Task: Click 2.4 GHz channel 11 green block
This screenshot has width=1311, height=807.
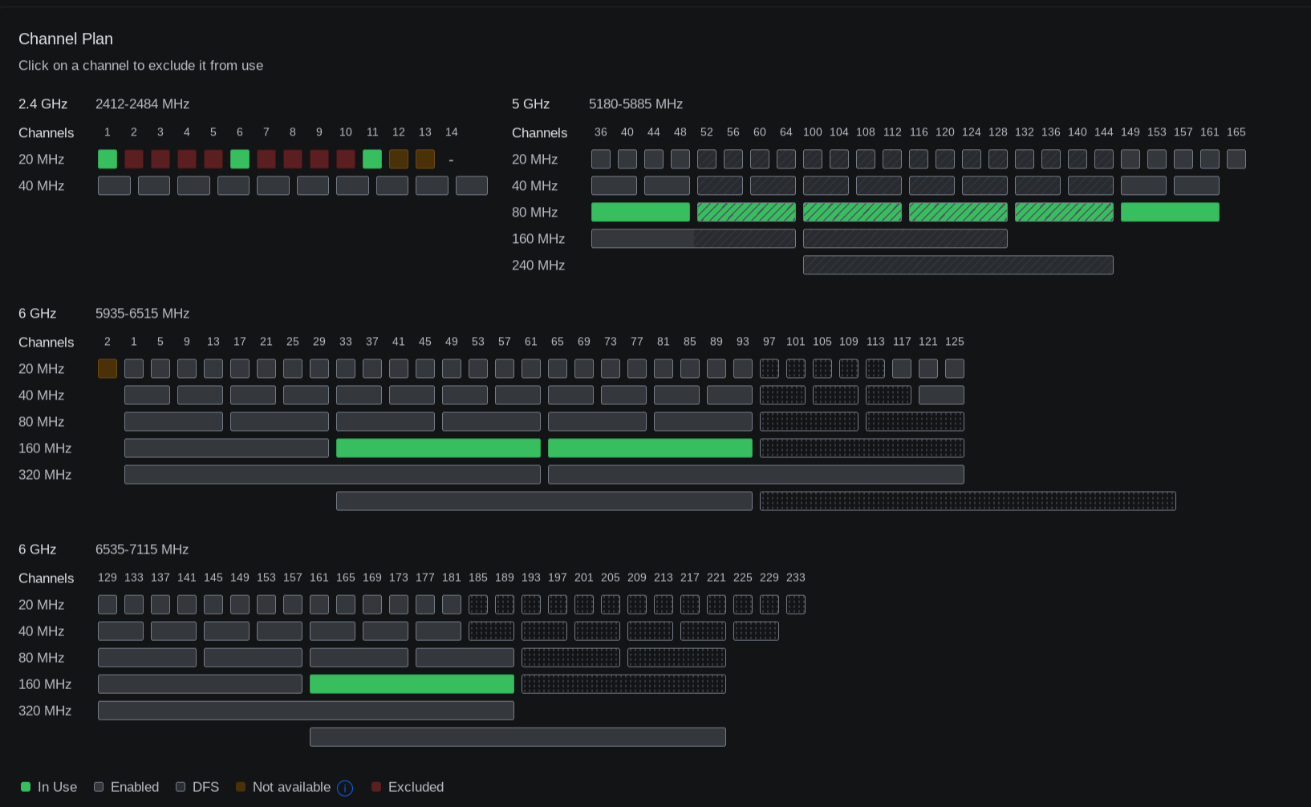Action: tap(372, 159)
